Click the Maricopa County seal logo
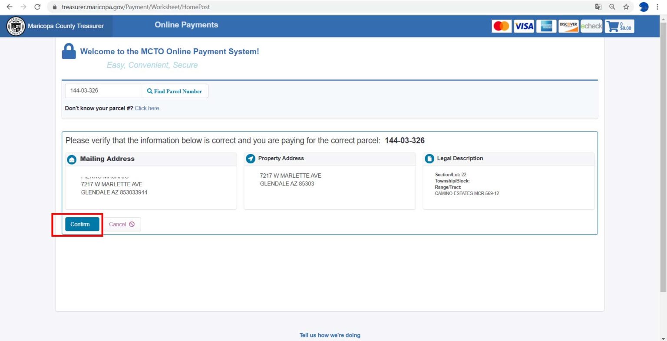 click(16, 26)
